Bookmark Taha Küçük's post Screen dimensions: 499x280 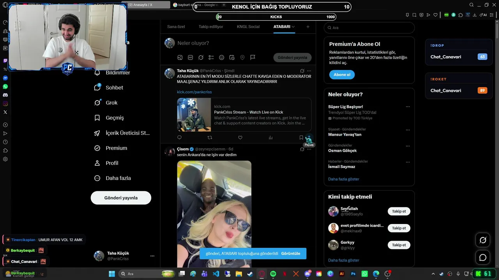[301, 137]
